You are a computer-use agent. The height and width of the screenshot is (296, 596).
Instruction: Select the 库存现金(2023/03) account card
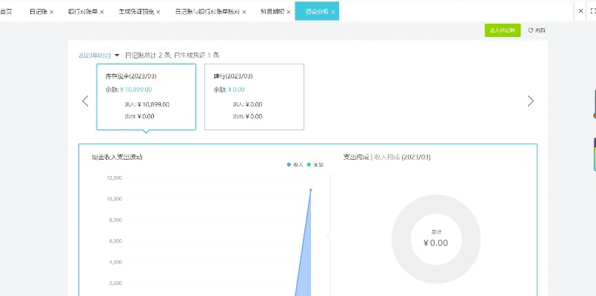click(x=147, y=97)
